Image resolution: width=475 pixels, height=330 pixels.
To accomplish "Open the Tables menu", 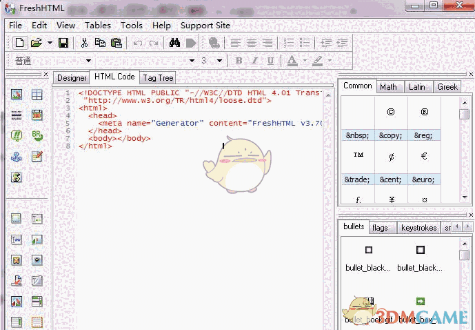I will tap(98, 26).
